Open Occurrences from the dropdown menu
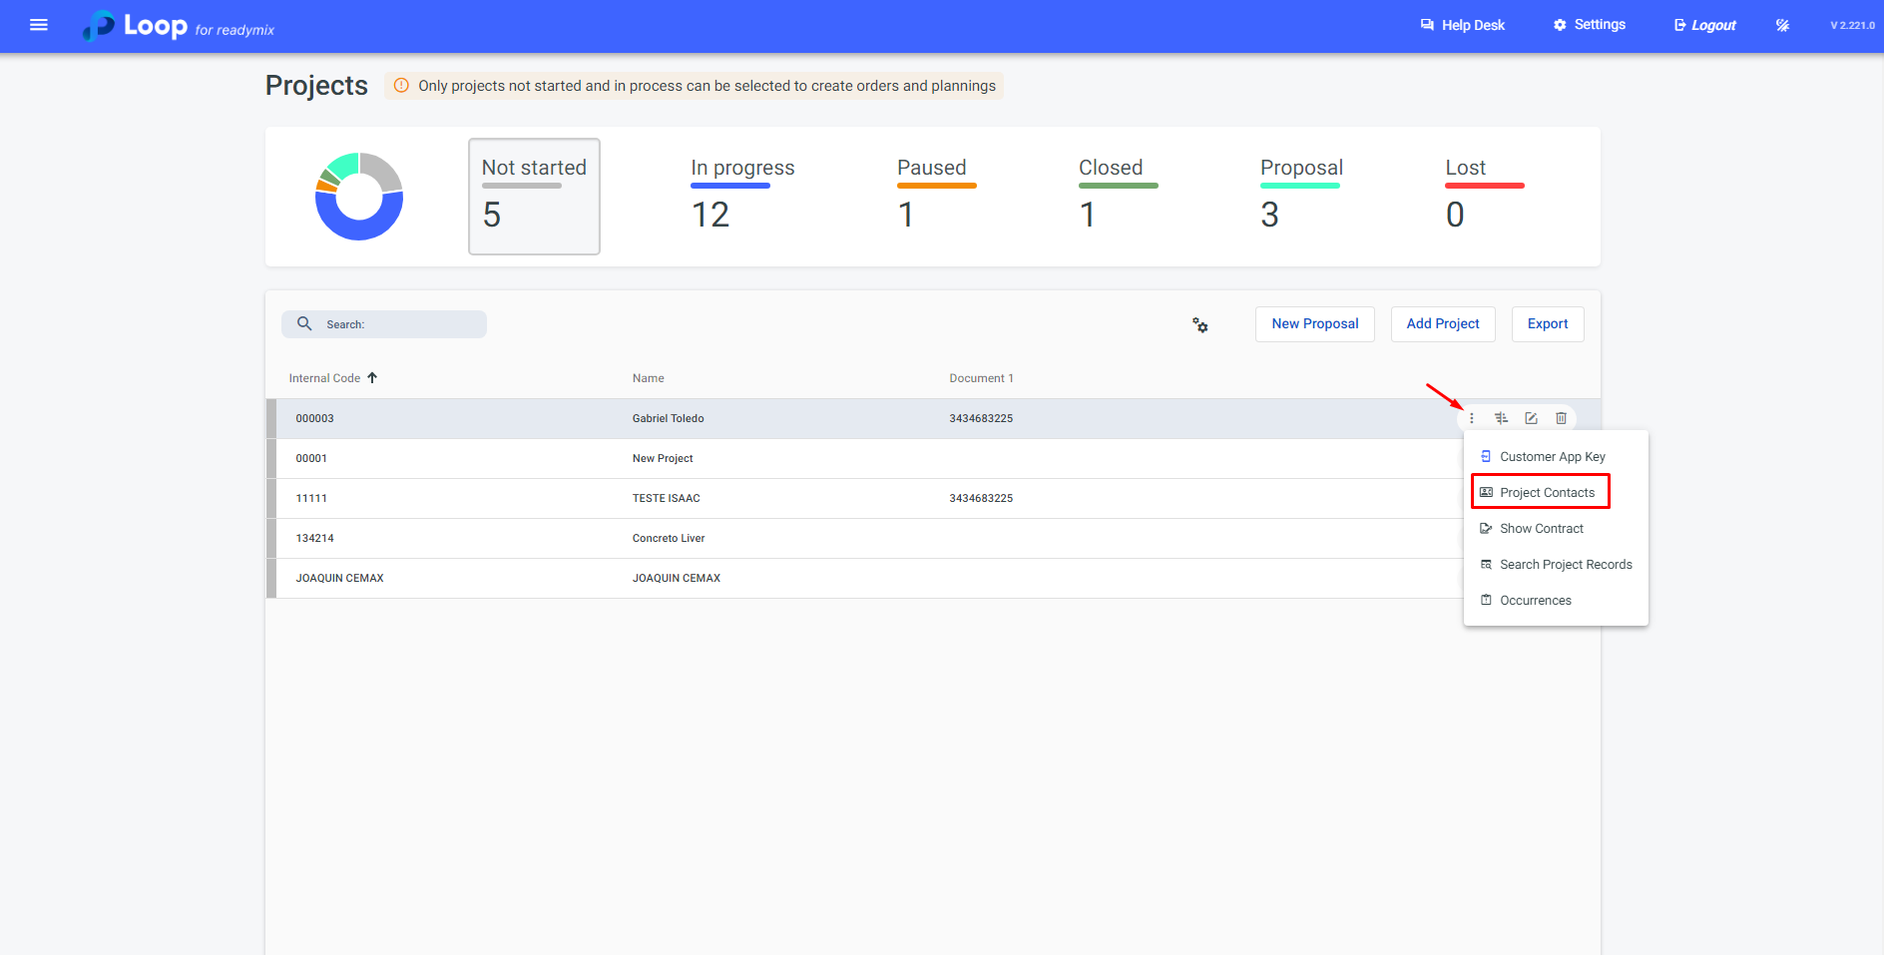The width and height of the screenshot is (1884, 955). [x=1535, y=601]
